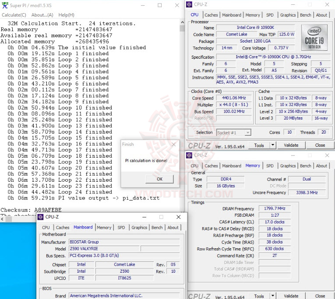Click Validate in Memory CPU-Z window
The height and width of the screenshot is (299, 335).
(291, 296)
